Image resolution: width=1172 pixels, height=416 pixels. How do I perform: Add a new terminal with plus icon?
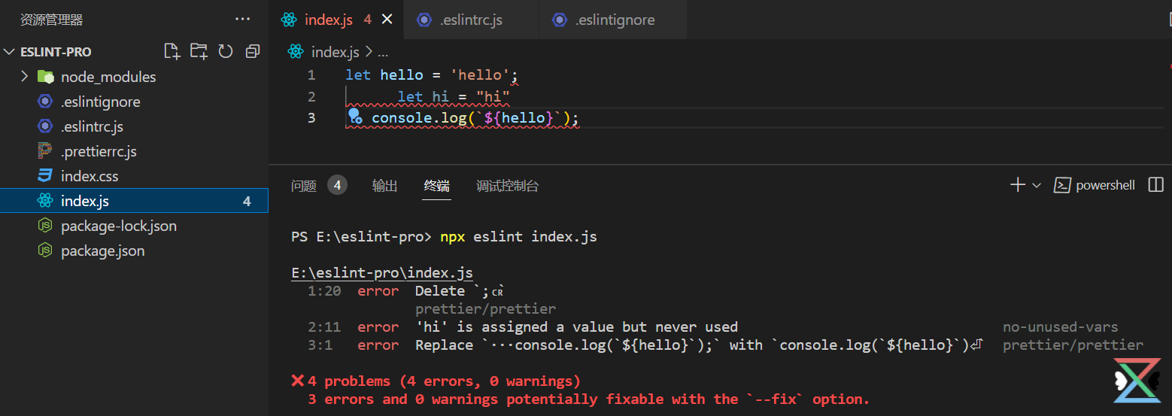click(1017, 185)
